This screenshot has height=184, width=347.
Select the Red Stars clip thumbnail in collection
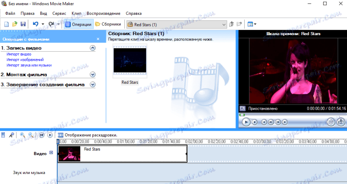point(130,60)
